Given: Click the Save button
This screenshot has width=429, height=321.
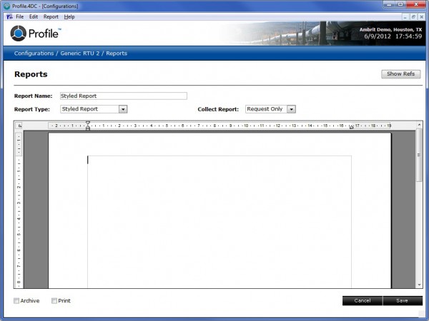Looking at the screenshot, I should [x=402, y=300].
